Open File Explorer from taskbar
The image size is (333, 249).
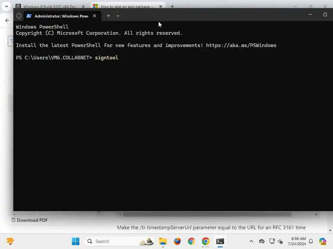(163, 241)
